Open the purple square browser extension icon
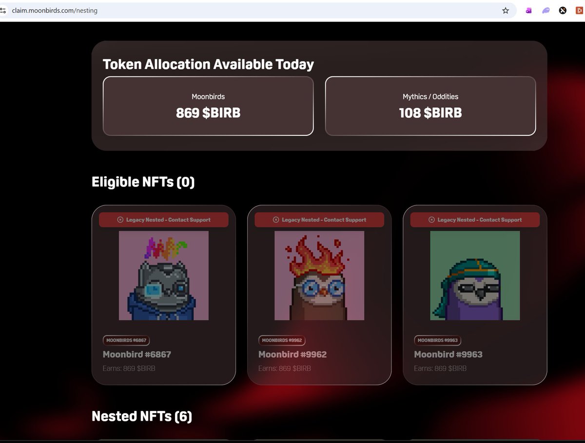 [528, 10]
